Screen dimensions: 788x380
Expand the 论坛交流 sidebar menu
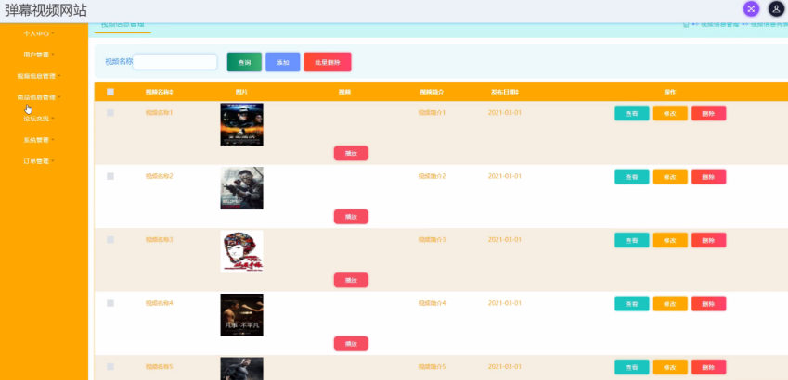tap(38, 119)
